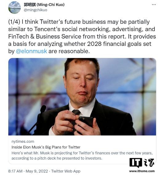Click the '2028 financial goals' tweet line
This screenshot has width=161, height=175.
[x=80, y=44]
